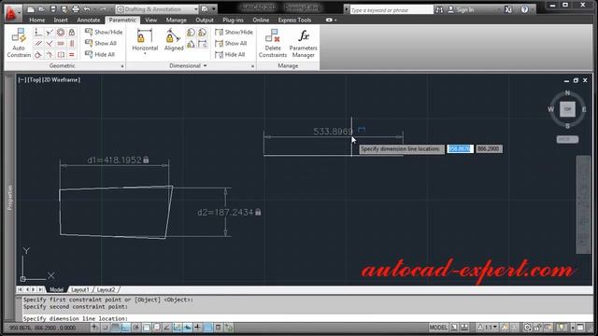Click the Save icon in quick access toolbar
This screenshot has width=598, height=336.
pyautogui.click(x=53, y=9)
